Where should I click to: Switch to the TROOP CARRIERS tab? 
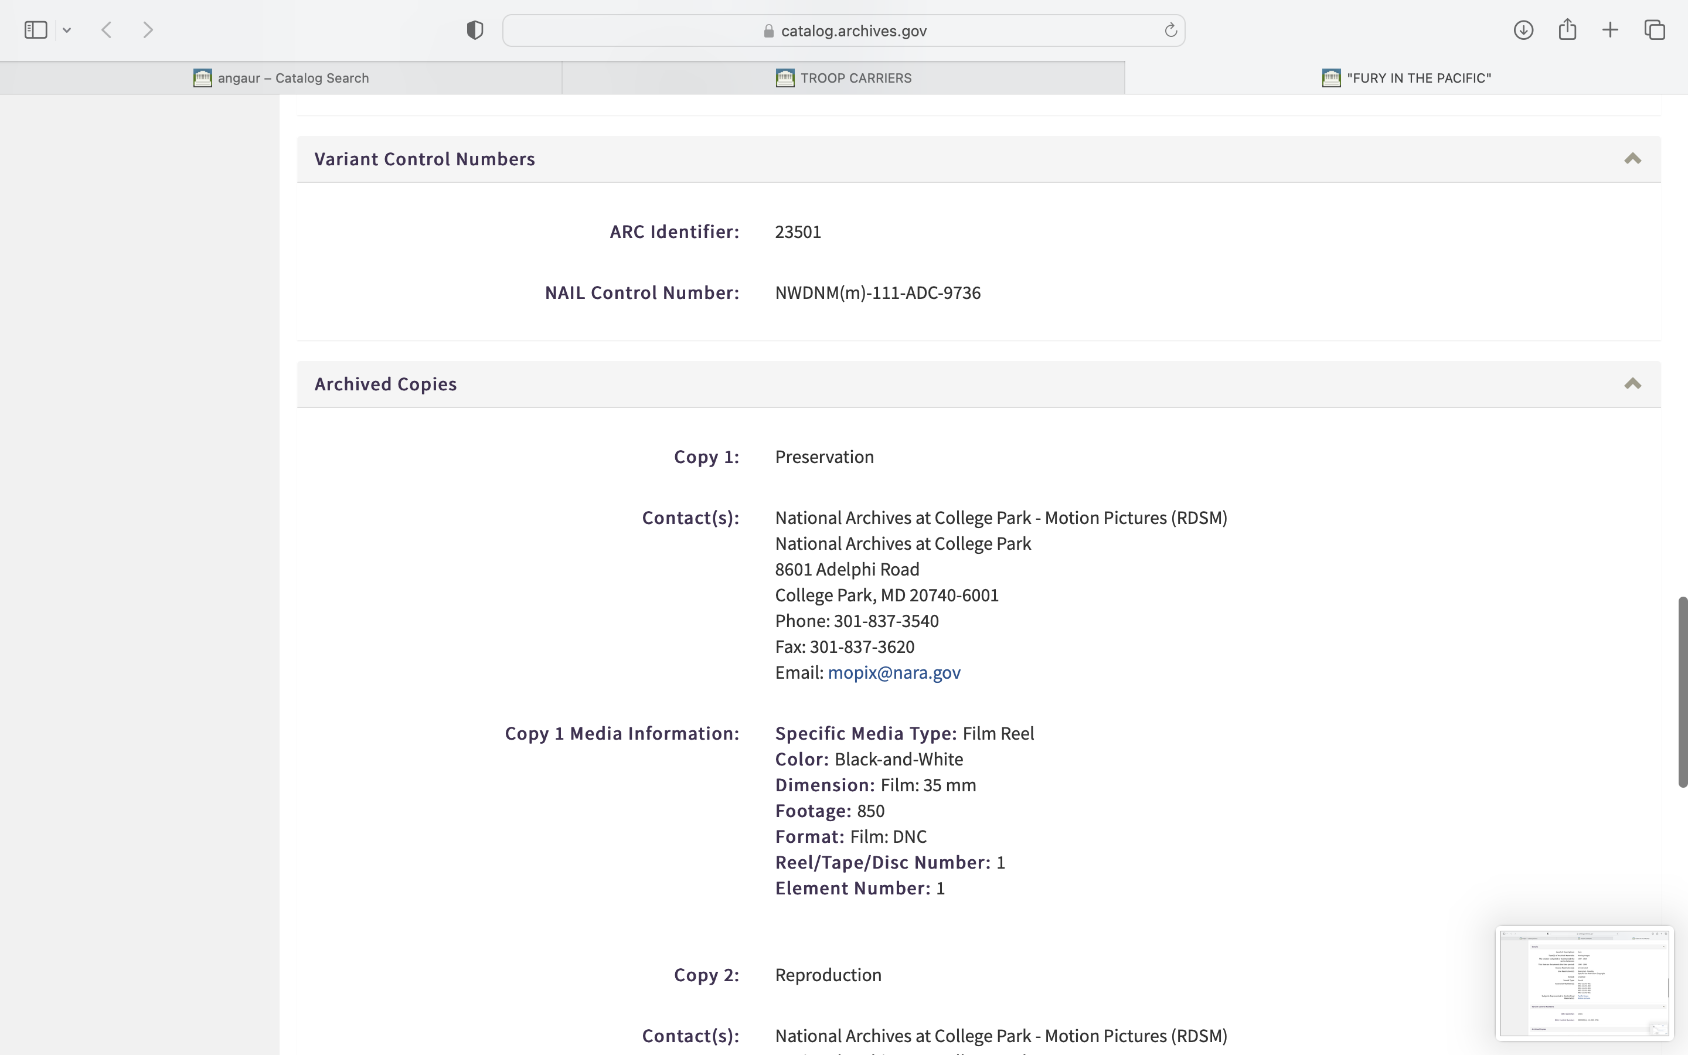point(843,78)
